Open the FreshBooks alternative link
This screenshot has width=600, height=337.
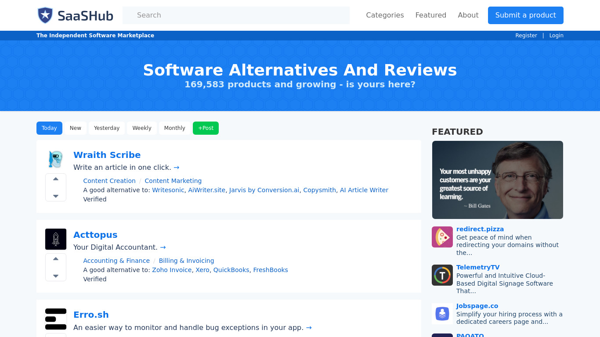point(271,270)
